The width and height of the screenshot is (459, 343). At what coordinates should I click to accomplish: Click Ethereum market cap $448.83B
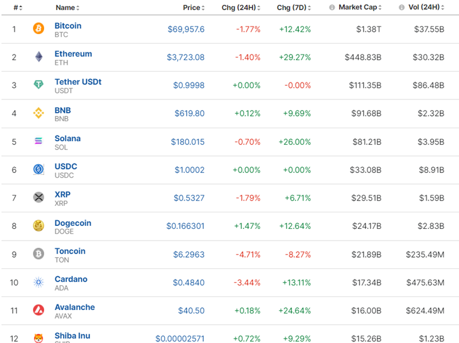(x=363, y=57)
